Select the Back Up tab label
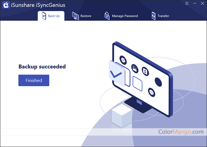The width and height of the screenshot is (207, 147). (54, 16)
